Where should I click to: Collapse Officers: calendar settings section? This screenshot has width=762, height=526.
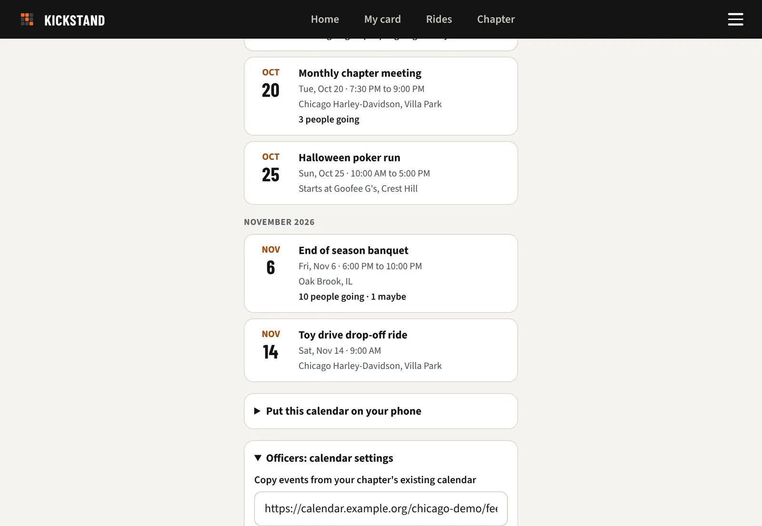tap(324, 458)
